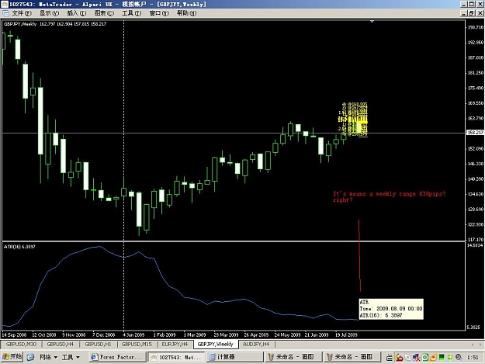Switch to first 未命名 - 画图 Paint window

293,357
